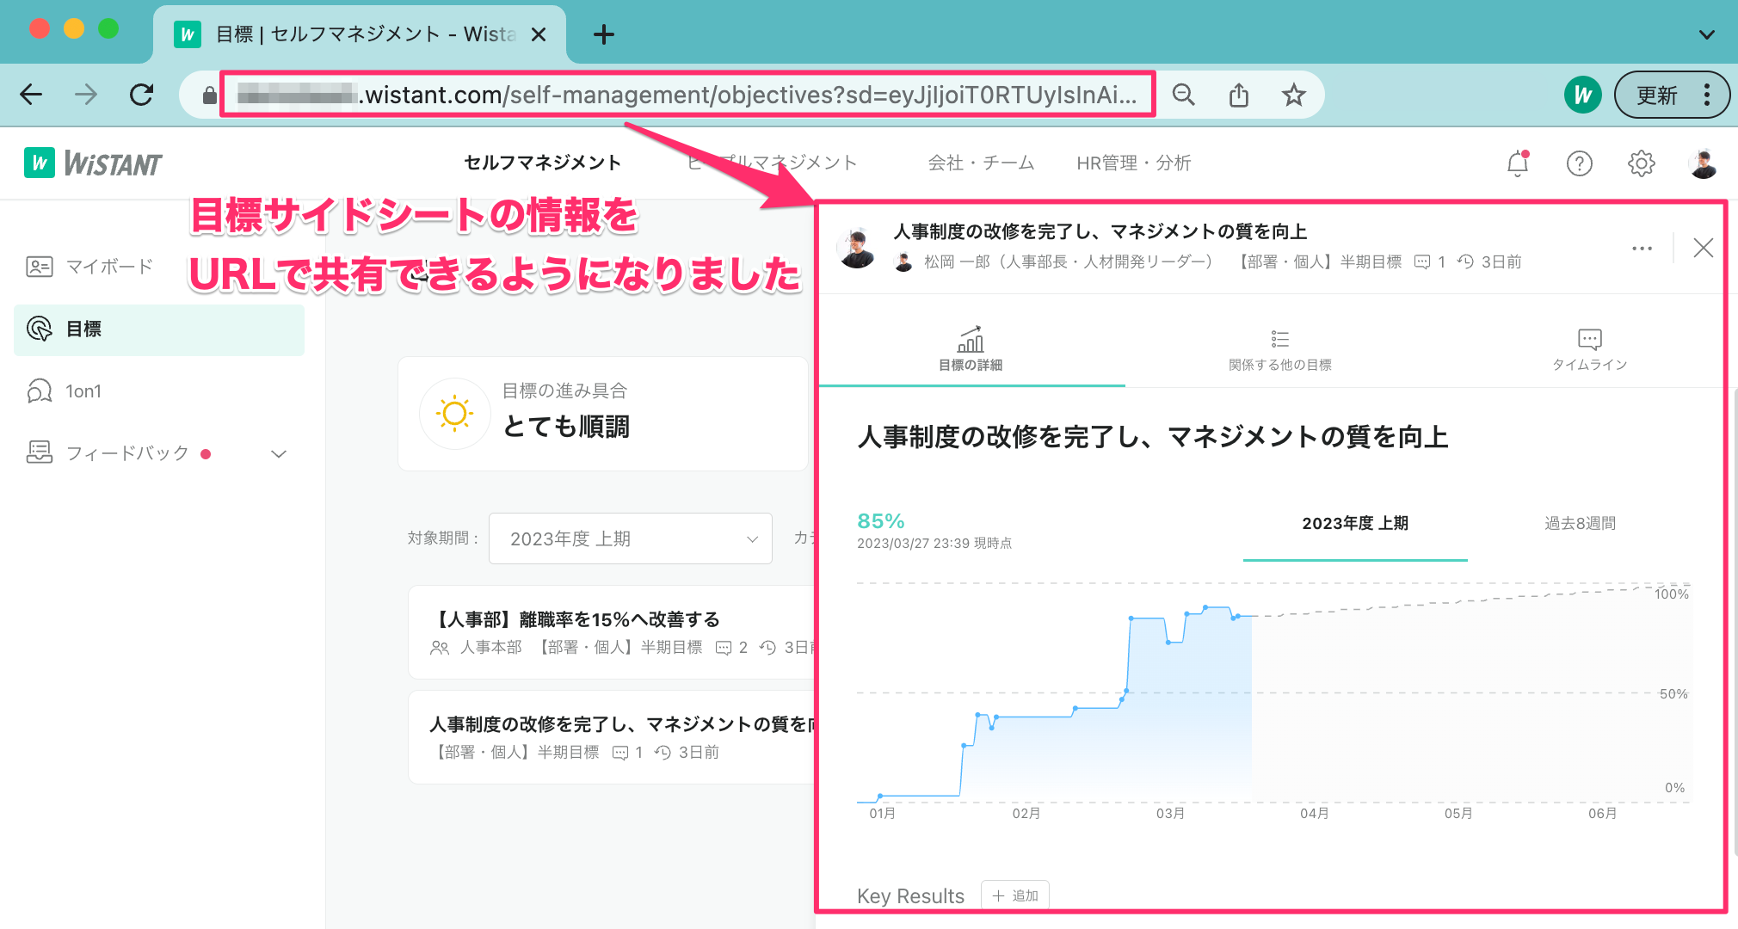Viewport: 1738px width, 929px height.
Task: Open the 離職率を15%へ改善する objective card
Action: tap(576, 619)
